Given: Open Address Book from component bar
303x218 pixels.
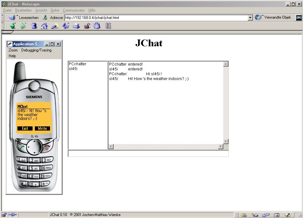Looking at the screenshot, I should coord(277,215).
